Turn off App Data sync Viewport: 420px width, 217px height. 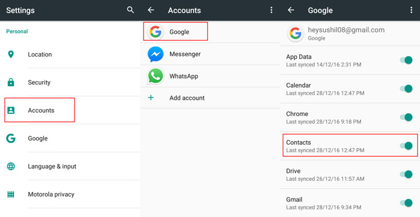406,60
